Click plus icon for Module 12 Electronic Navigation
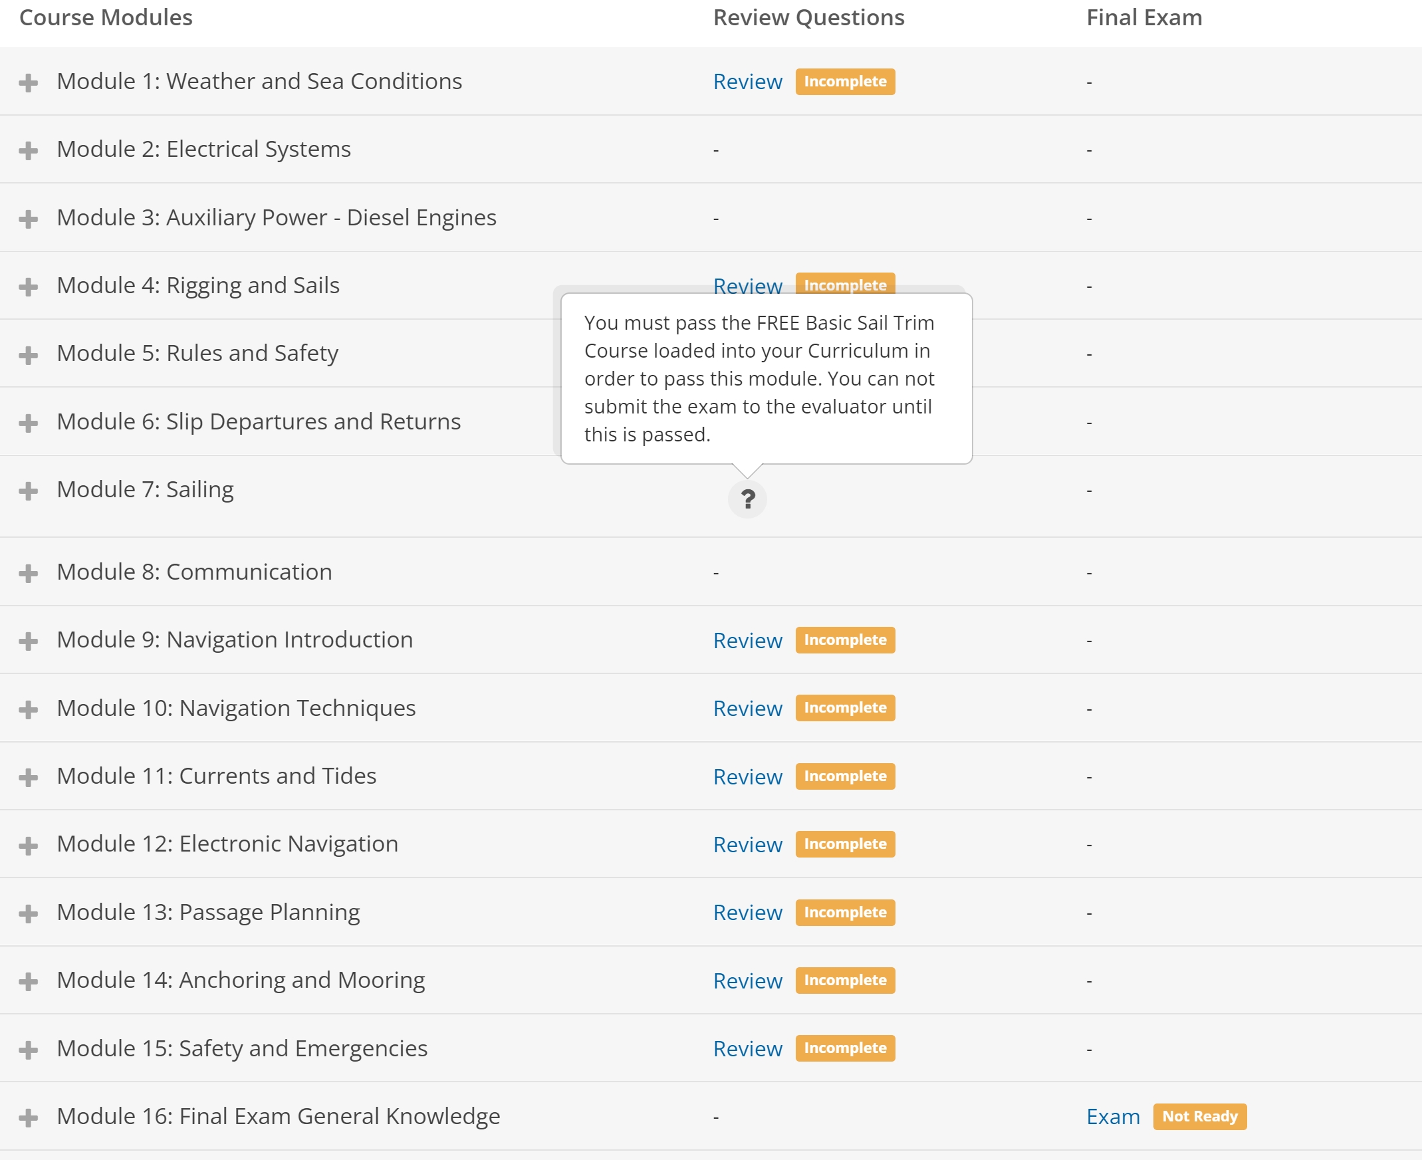The width and height of the screenshot is (1422, 1160). (x=28, y=846)
